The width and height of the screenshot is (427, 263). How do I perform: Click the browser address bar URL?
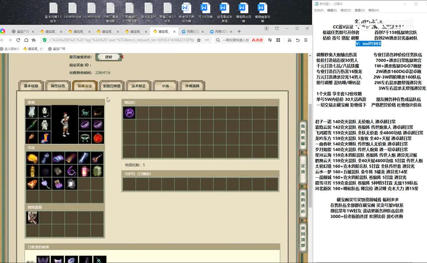[x=121, y=40]
